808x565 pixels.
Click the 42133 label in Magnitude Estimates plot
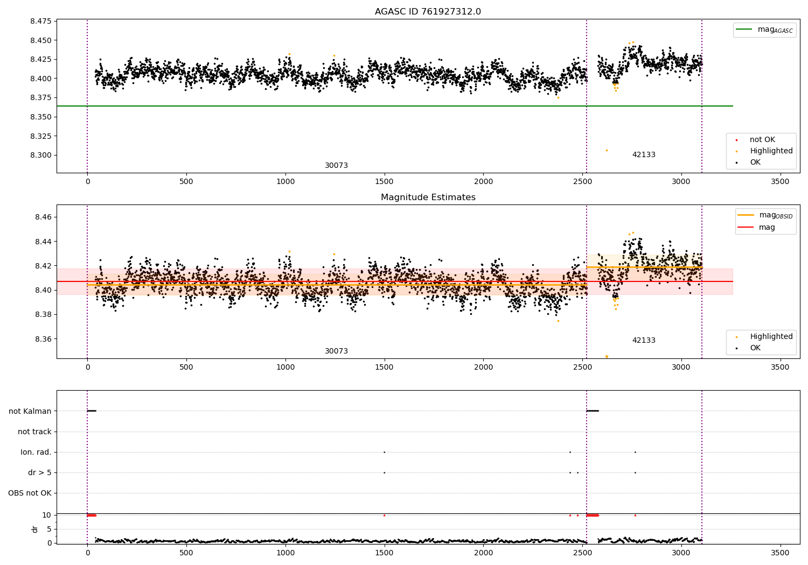(x=644, y=341)
